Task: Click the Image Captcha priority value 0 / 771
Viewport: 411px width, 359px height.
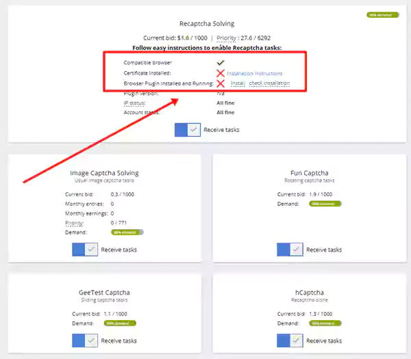Action: (119, 223)
